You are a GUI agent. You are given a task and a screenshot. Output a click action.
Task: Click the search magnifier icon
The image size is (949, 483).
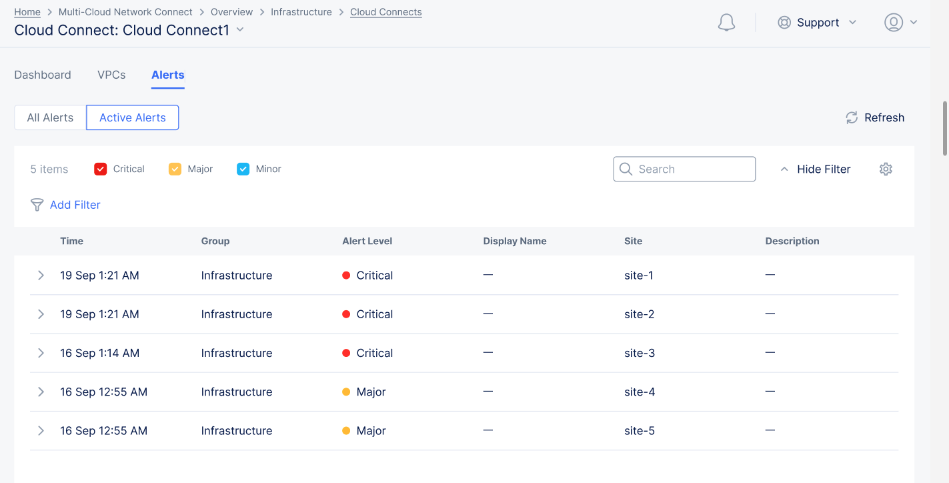[x=626, y=169]
